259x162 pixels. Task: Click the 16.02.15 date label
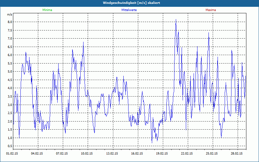pos(137,154)
